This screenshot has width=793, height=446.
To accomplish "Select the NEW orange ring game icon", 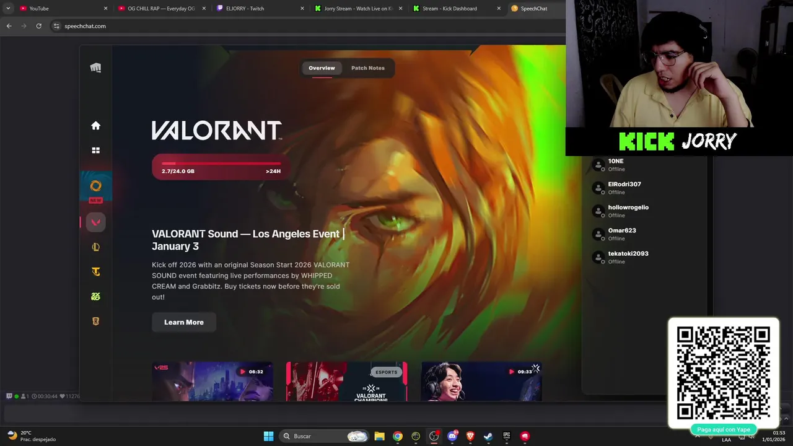I will tap(95, 186).
